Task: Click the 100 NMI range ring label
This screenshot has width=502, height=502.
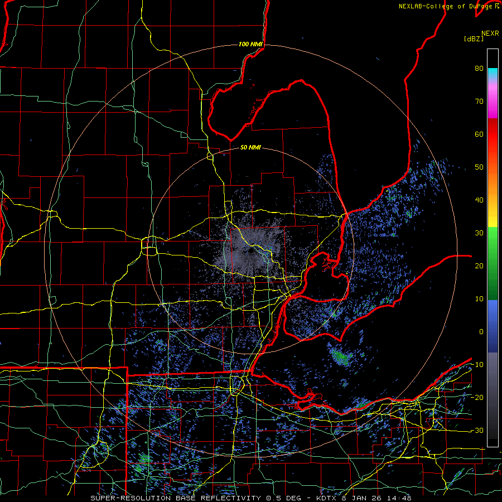Action: tap(250, 44)
